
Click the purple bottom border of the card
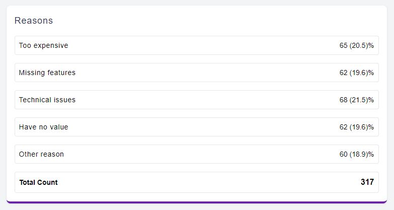pyautogui.click(x=197, y=202)
